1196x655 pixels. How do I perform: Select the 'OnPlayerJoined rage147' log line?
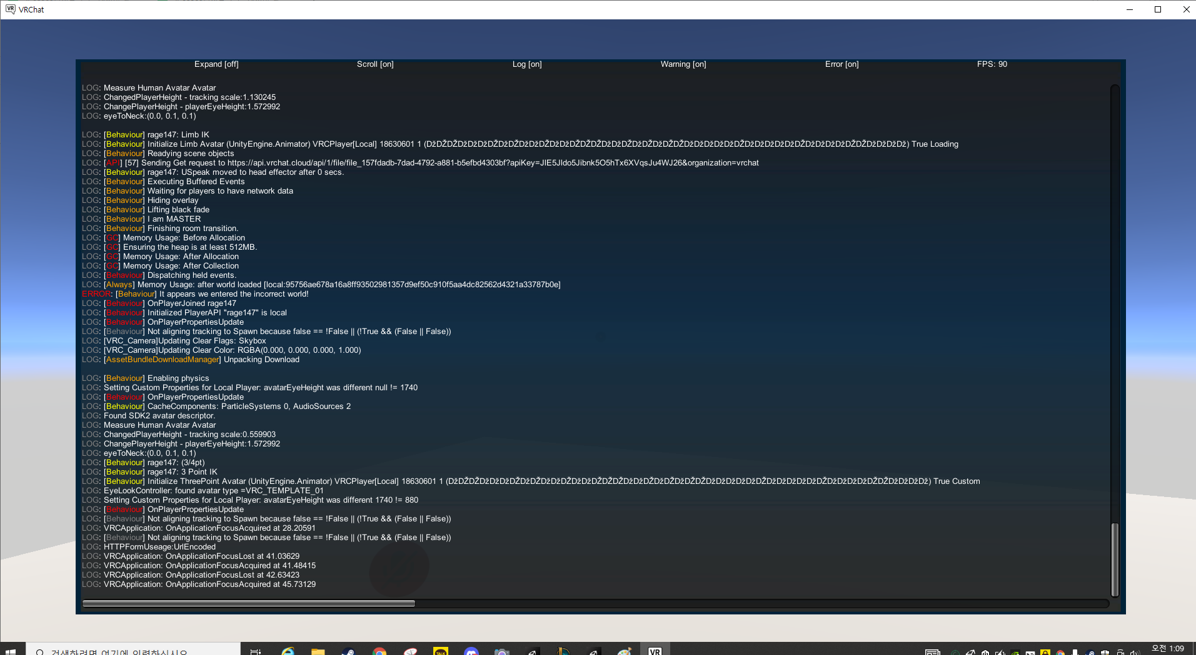pos(159,303)
